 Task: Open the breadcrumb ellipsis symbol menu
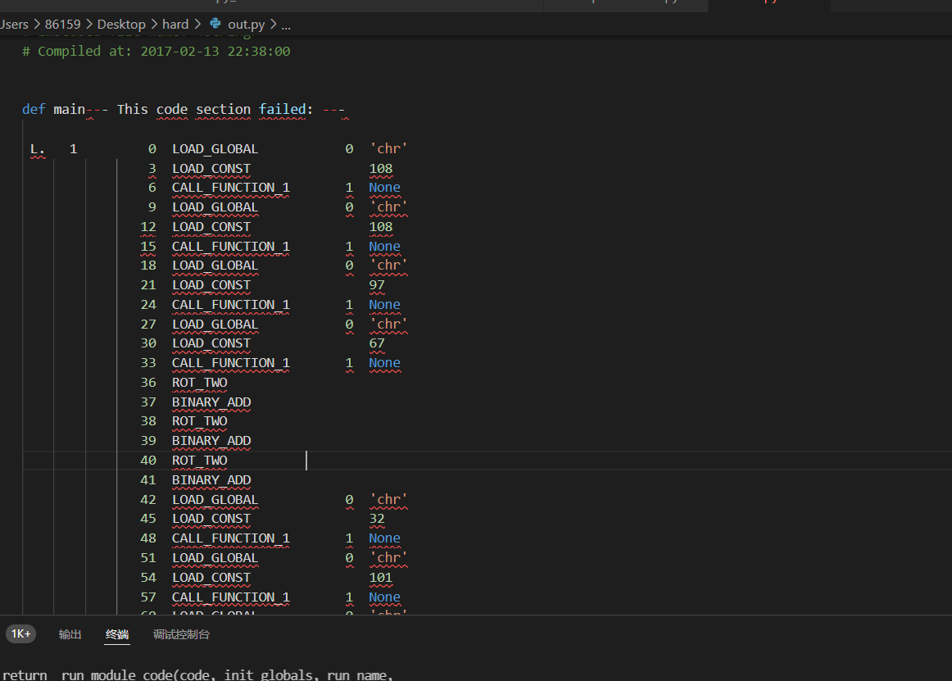(285, 24)
